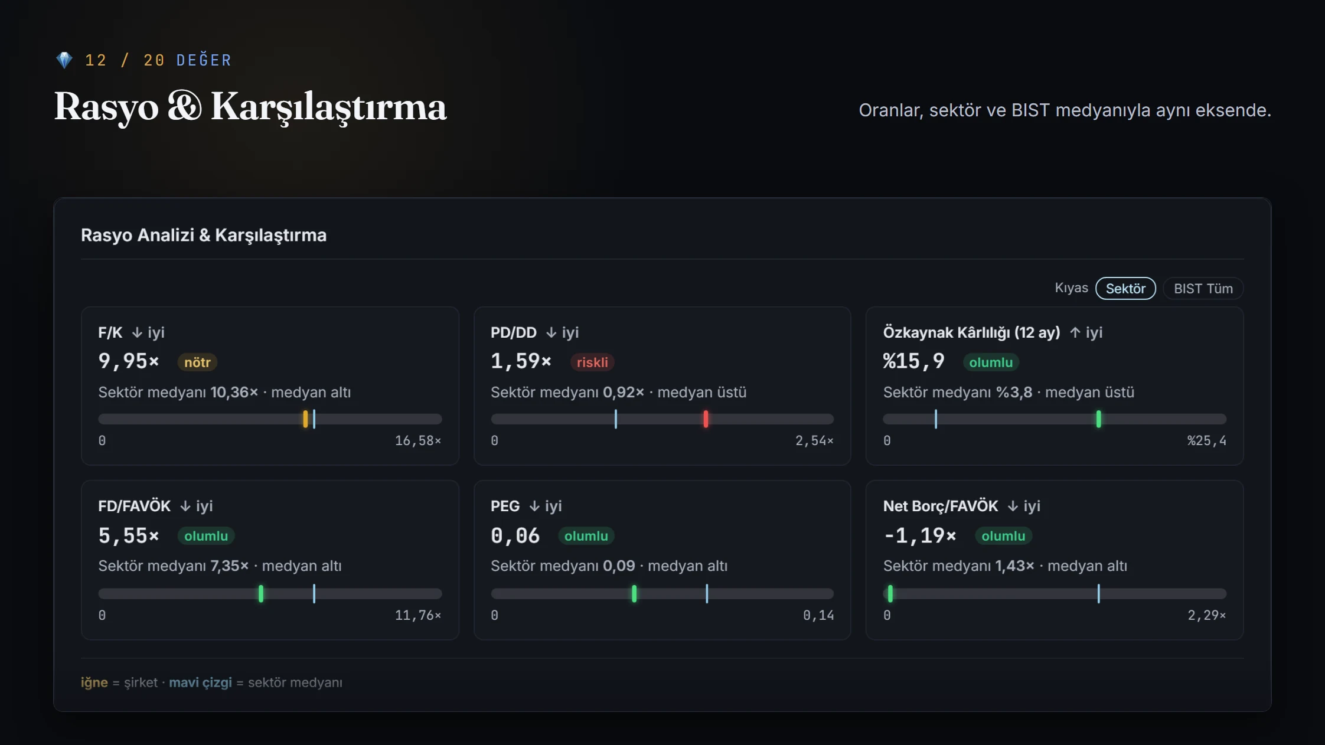
Task: Click the up arrow beside Özkaynak Kârlılığı
Action: click(x=1075, y=333)
